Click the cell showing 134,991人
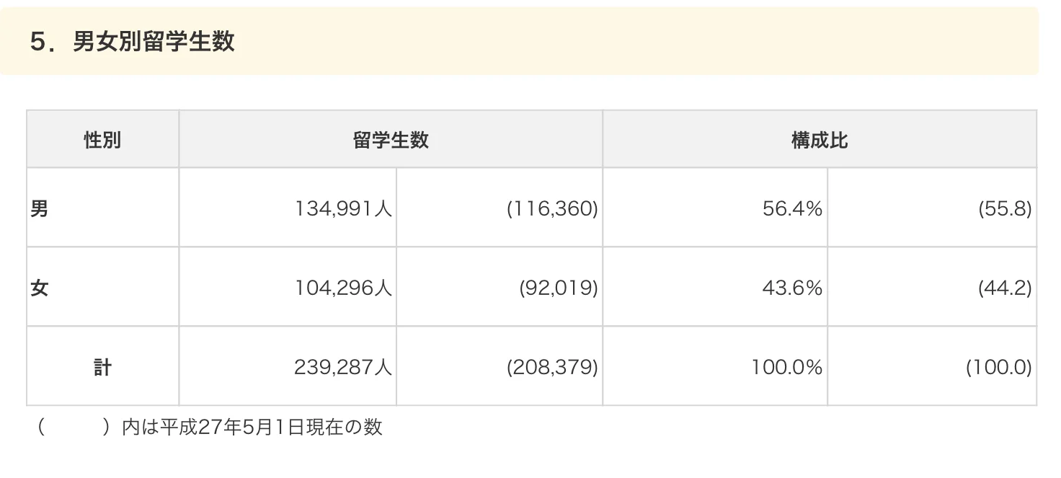The width and height of the screenshot is (1061, 478). [x=288, y=208]
